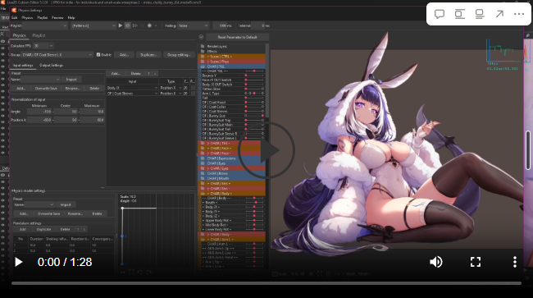This screenshot has width=533, height=298.
Task: Toggle the loop button next to toolbar play
Action: (127, 25)
